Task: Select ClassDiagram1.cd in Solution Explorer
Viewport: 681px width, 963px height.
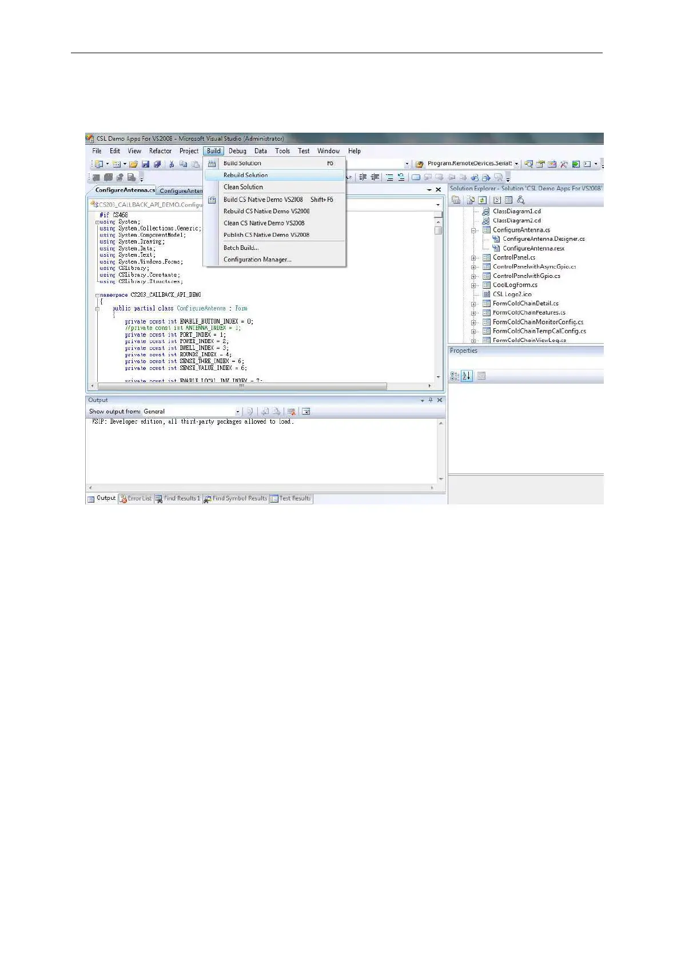Action: pyautogui.click(x=516, y=212)
